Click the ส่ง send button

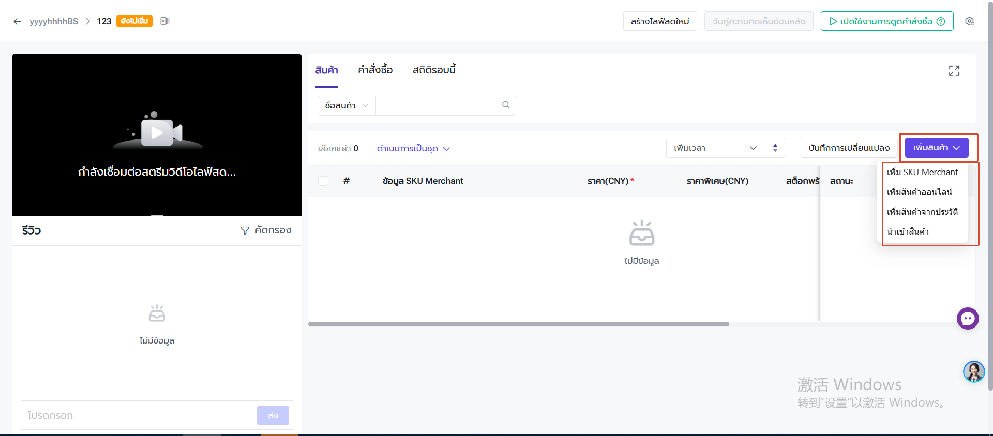pos(273,415)
